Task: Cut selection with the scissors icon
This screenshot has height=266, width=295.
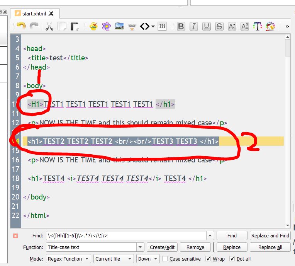Action: pyautogui.click(x=49, y=26)
